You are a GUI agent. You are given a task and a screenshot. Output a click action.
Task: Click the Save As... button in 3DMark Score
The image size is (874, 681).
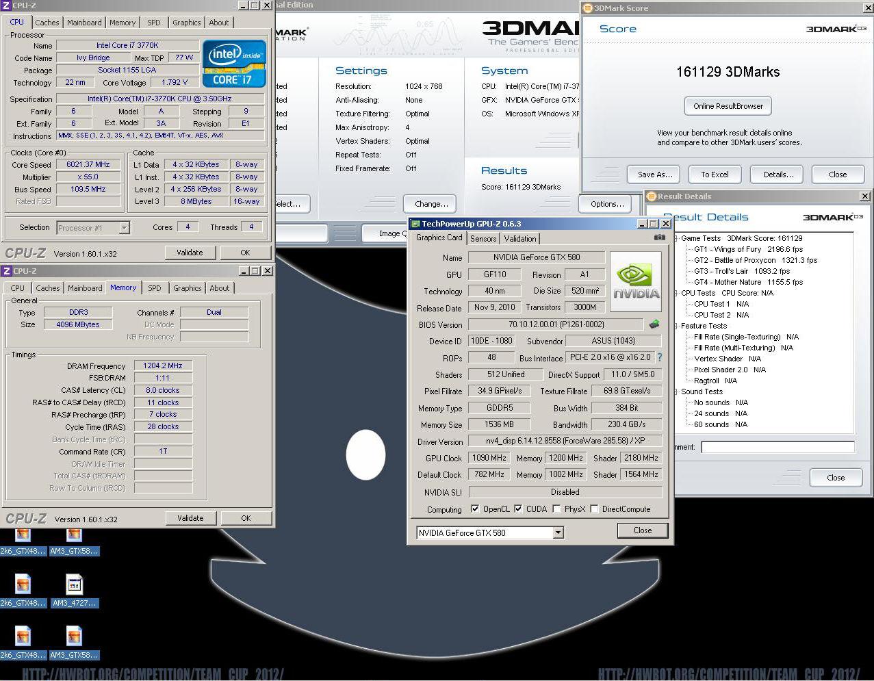pyautogui.click(x=655, y=175)
